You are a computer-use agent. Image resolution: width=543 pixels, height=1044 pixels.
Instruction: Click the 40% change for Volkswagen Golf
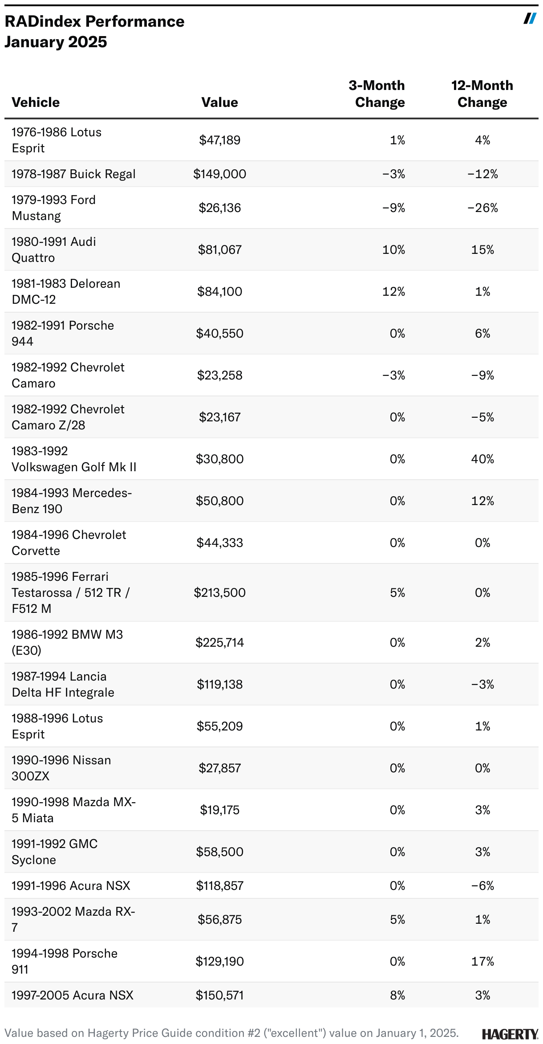pos(482,459)
